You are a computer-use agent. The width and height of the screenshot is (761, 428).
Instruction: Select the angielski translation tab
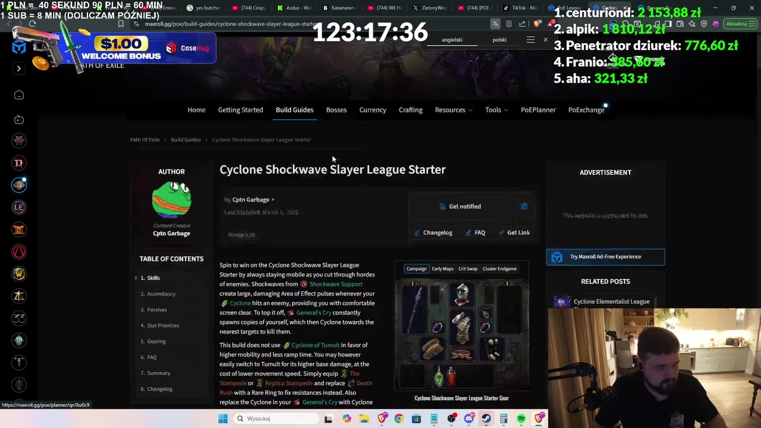pyautogui.click(x=452, y=40)
